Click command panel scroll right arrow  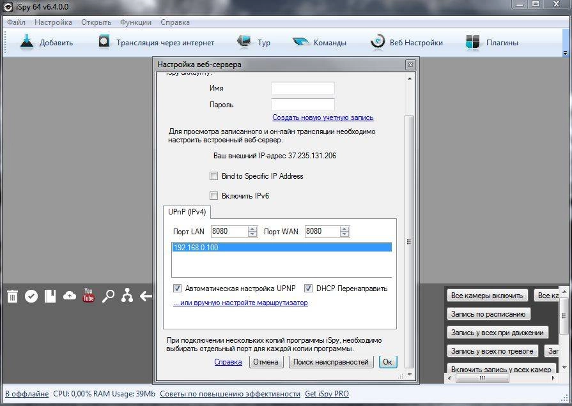click(553, 378)
